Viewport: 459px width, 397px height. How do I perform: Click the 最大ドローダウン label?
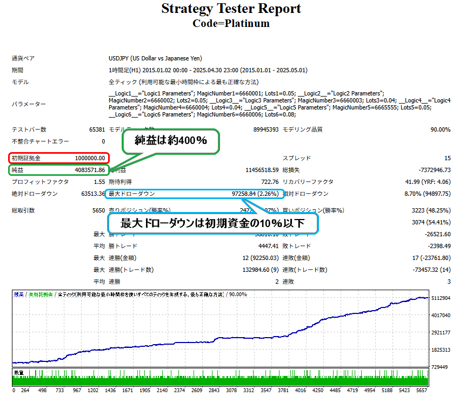[132, 194]
